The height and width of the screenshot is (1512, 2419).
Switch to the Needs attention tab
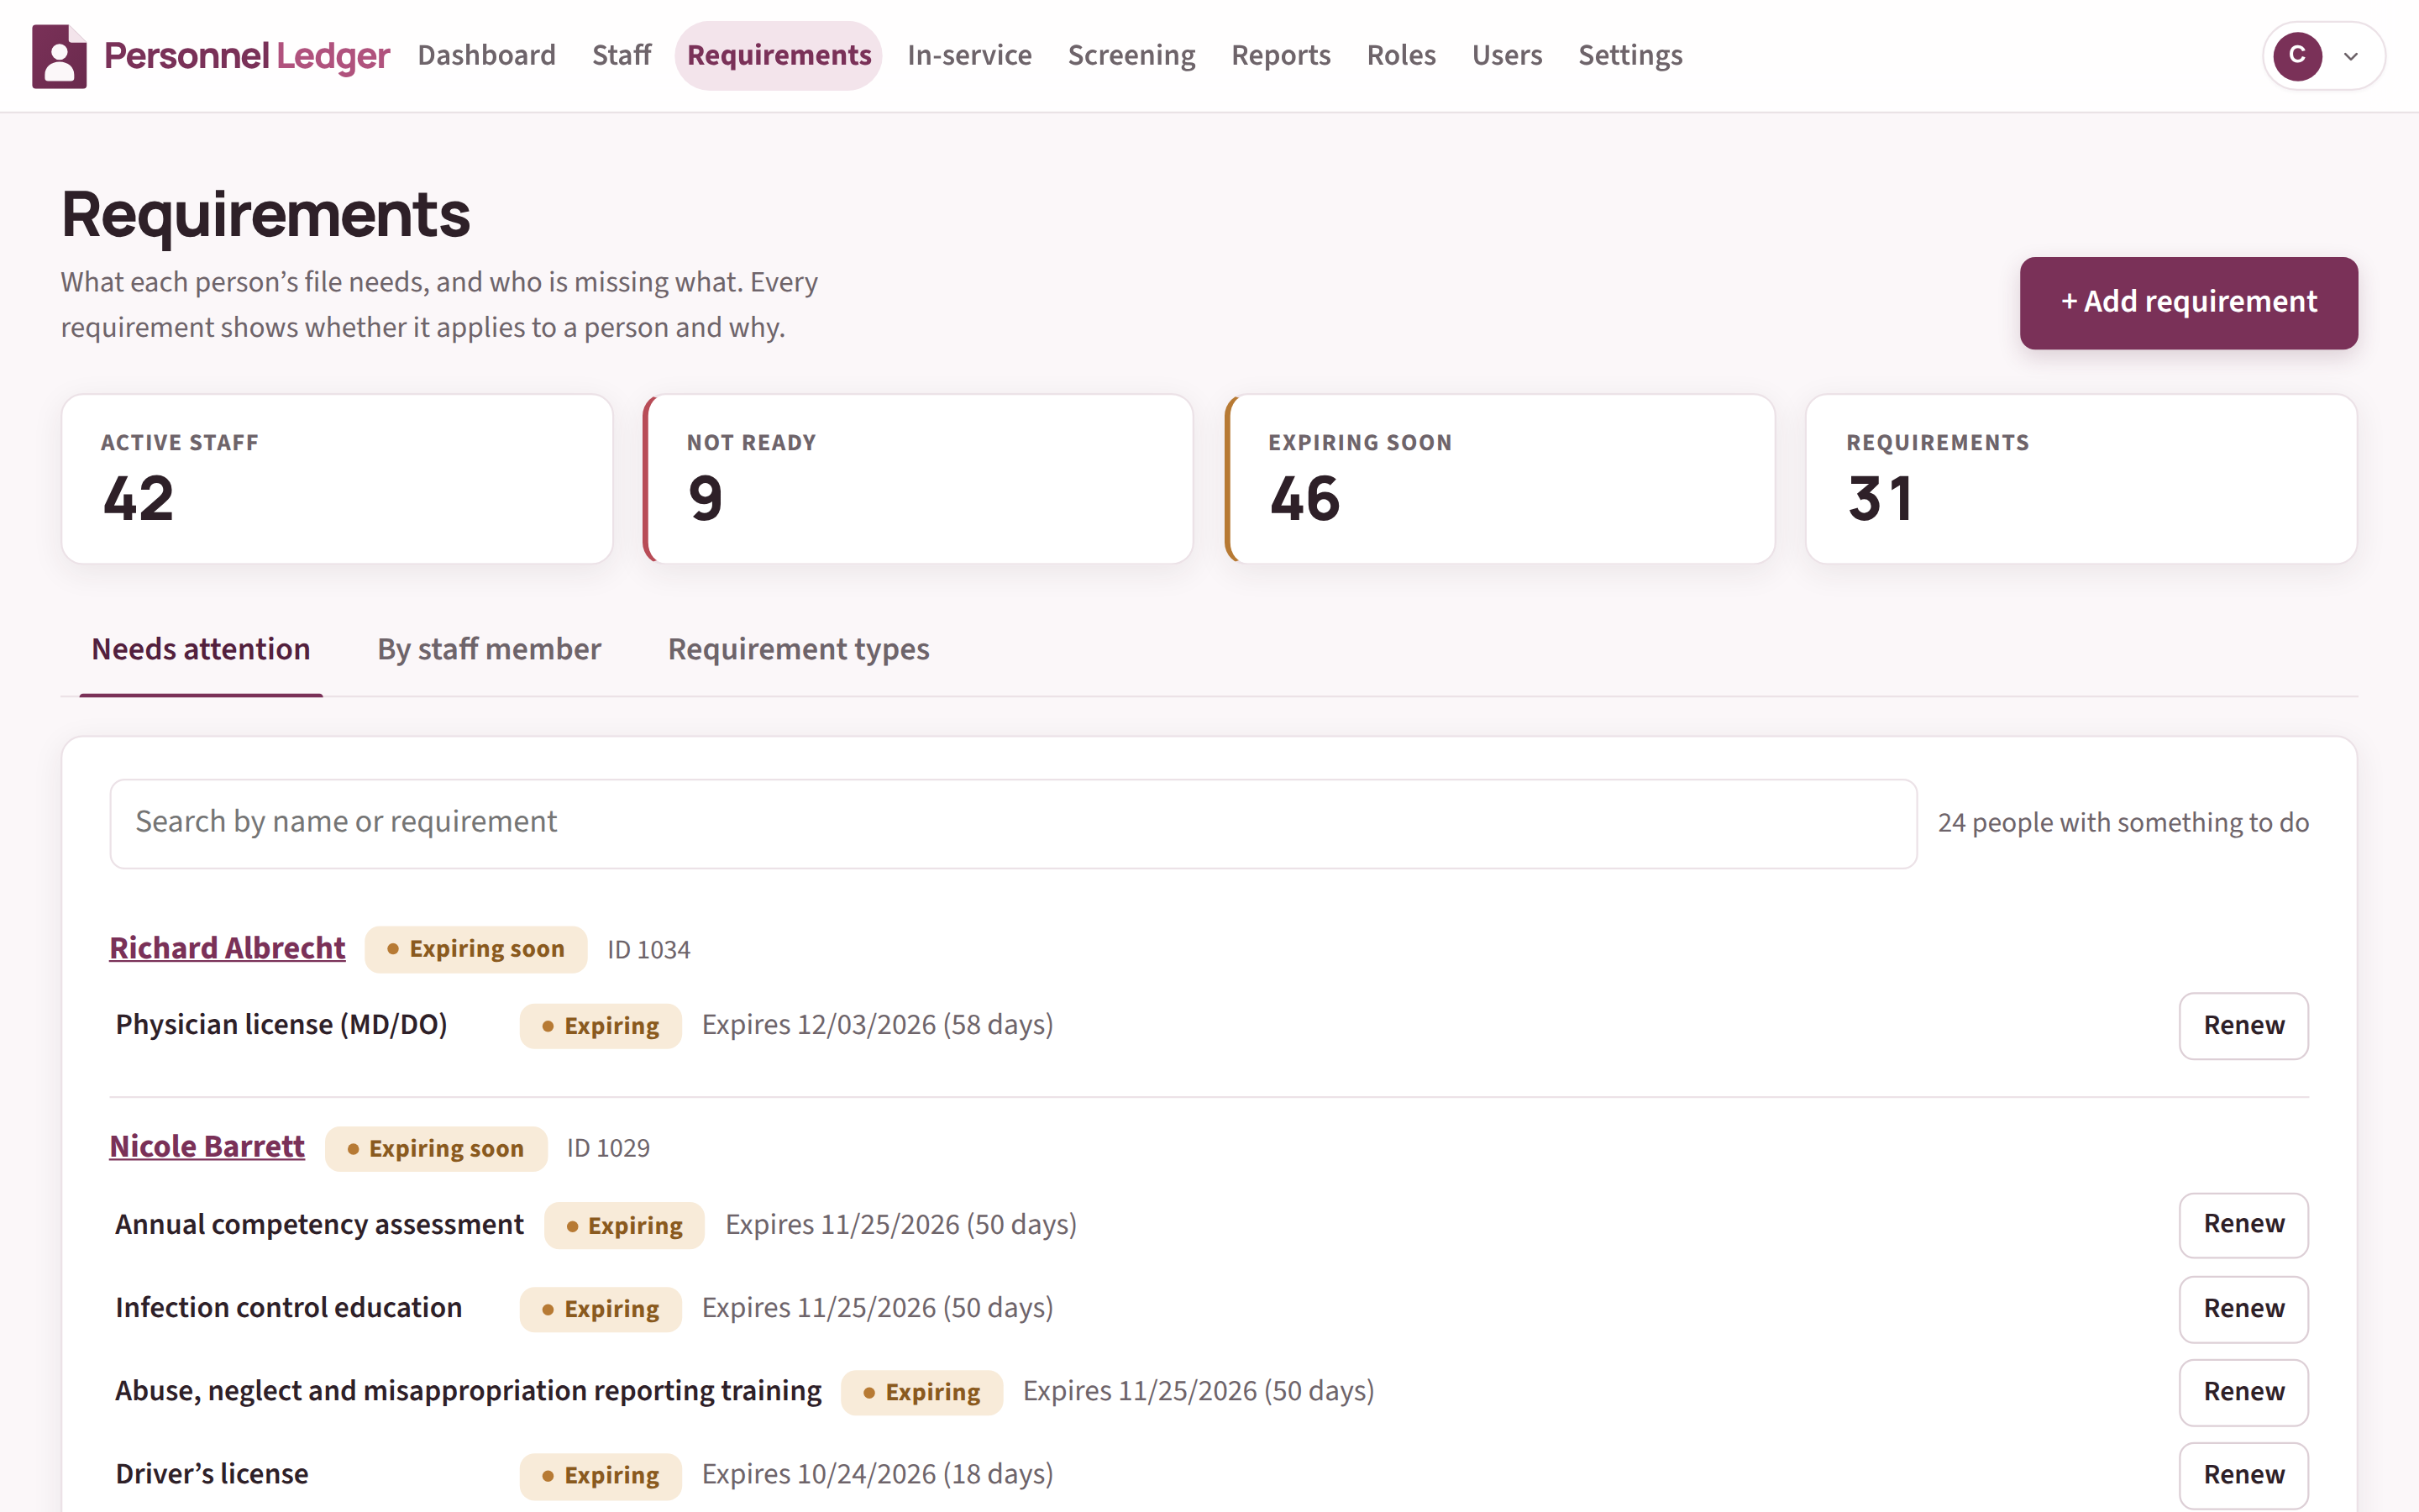pyautogui.click(x=201, y=650)
